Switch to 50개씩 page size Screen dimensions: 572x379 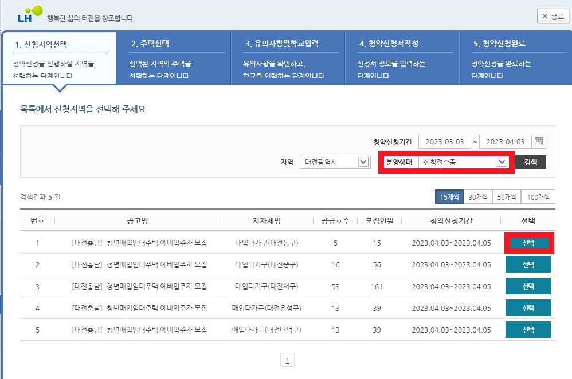coord(508,196)
